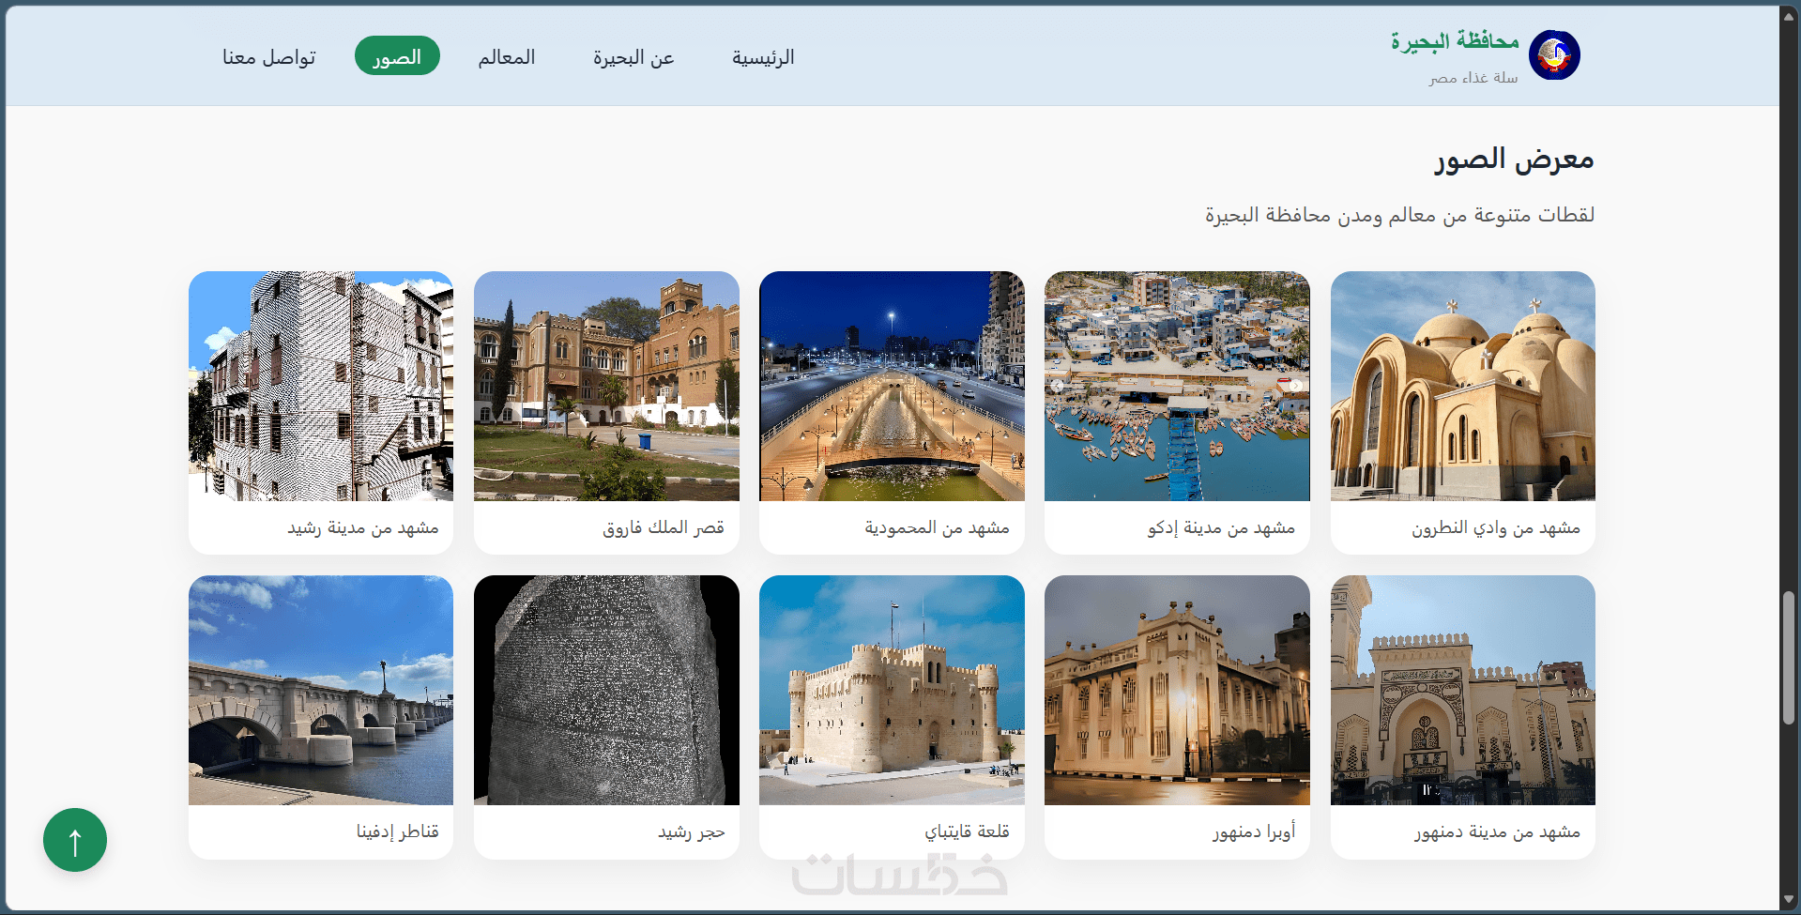Open the عن البحيرة navigation item
The width and height of the screenshot is (1801, 915).
(633, 57)
